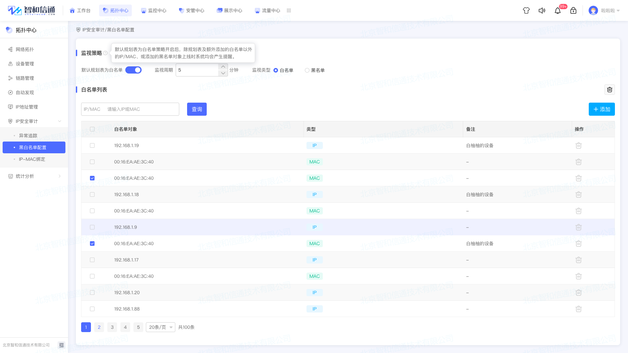Screen dimensions: 628x353
Task: Open 自动发现 from the sidebar
Action: click(x=25, y=92)
